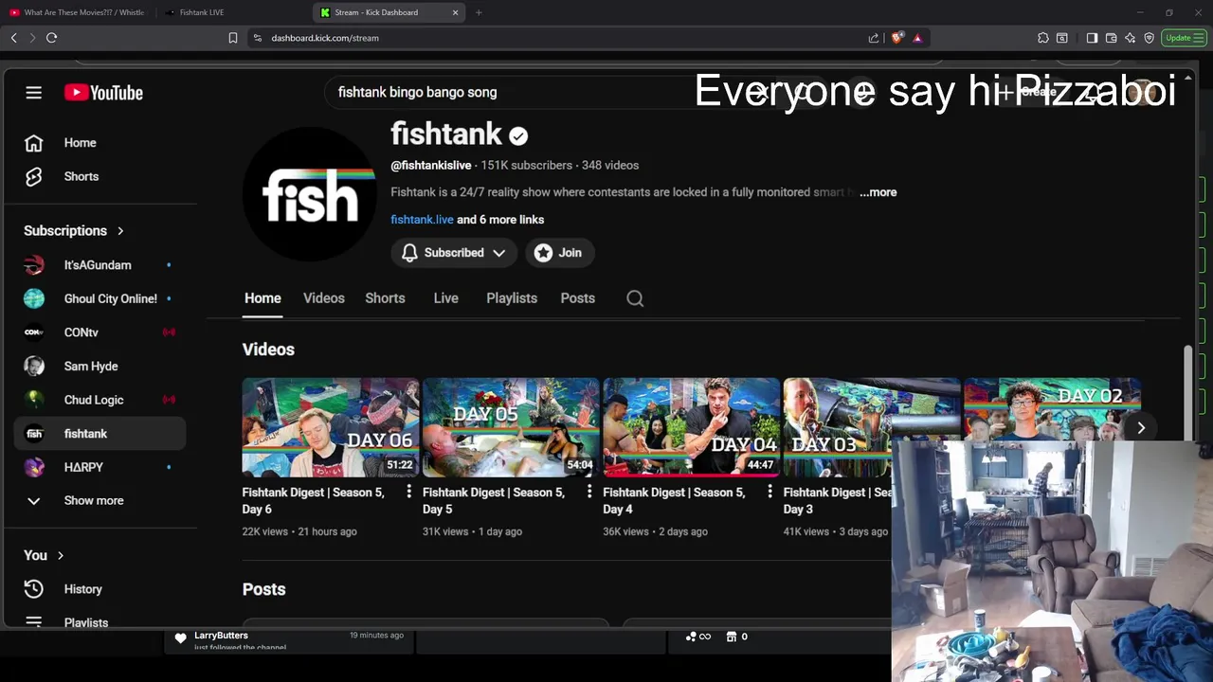Show next videos with the arrow
Image resolution: width=1213 pixels, height=682 pixels.
click(1141, 428)
